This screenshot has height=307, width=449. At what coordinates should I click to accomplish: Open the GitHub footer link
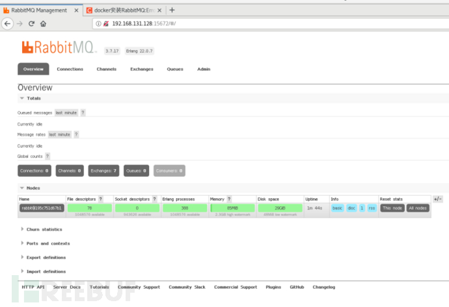297,287
